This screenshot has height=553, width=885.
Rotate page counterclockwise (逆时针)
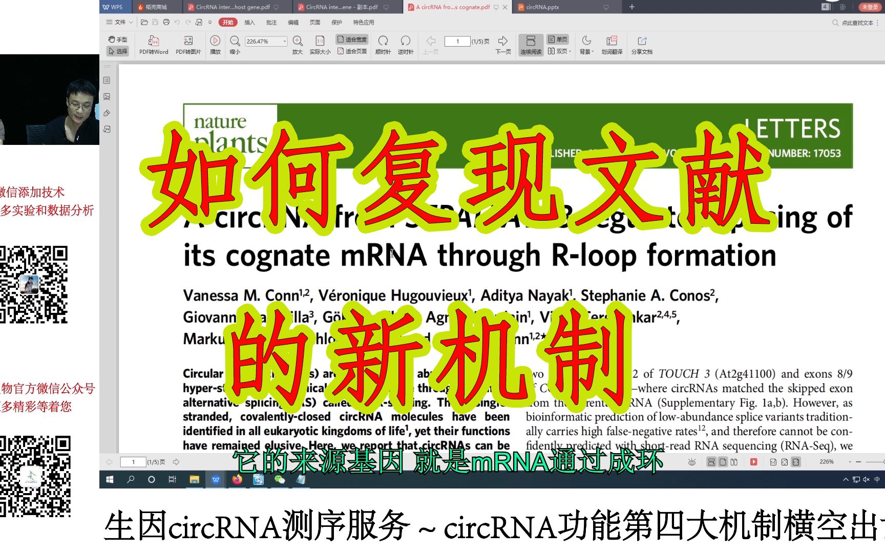click(x=406, y=45)
